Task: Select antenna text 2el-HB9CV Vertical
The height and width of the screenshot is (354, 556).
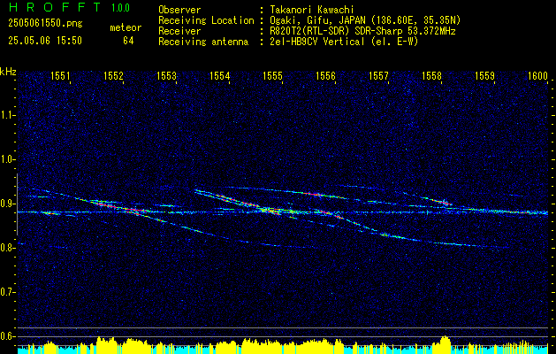Action: [317, 42]
